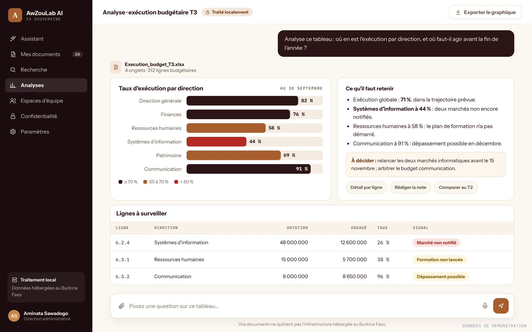This screenshot has width=532, height=332.
Task: Click the Mes documents file icon
Action: [13, 54]
